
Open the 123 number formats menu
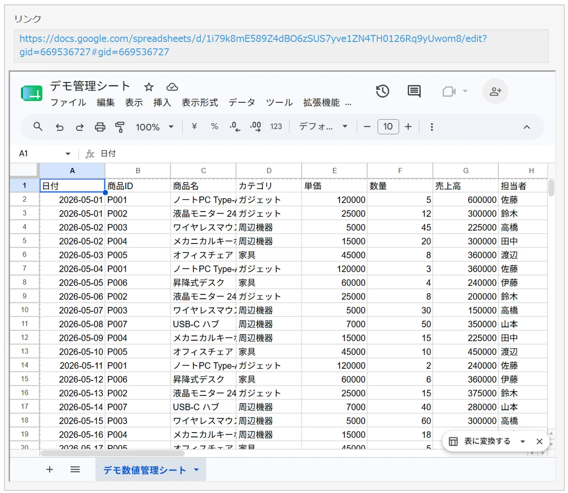(x=276, y=127)
